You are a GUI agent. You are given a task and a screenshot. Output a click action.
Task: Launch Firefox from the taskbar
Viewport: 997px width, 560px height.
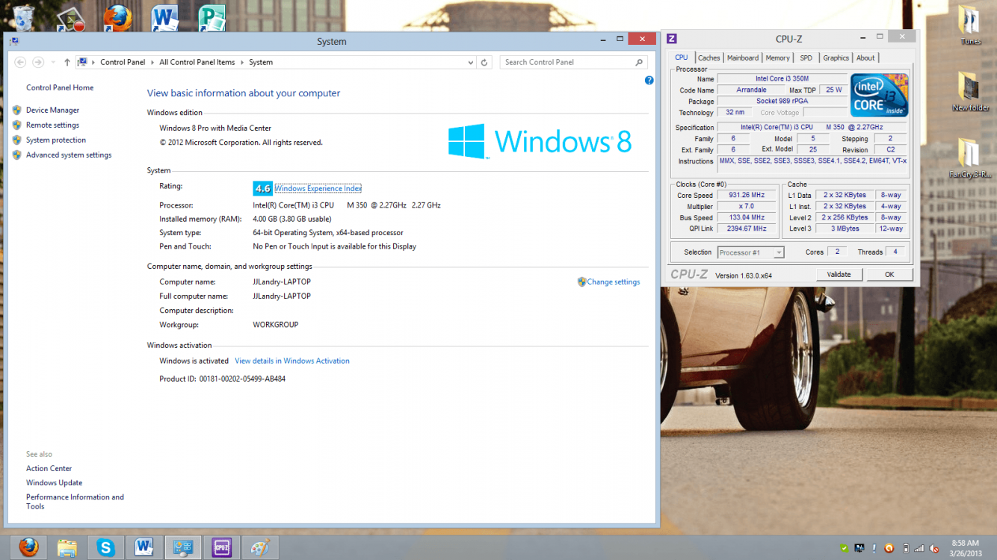tap(28, 547)
